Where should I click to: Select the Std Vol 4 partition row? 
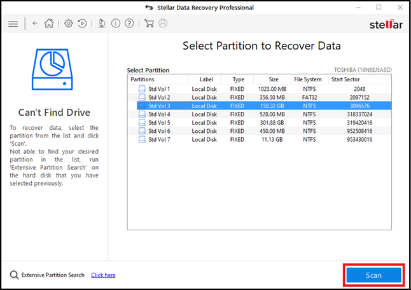pos(260,114)
